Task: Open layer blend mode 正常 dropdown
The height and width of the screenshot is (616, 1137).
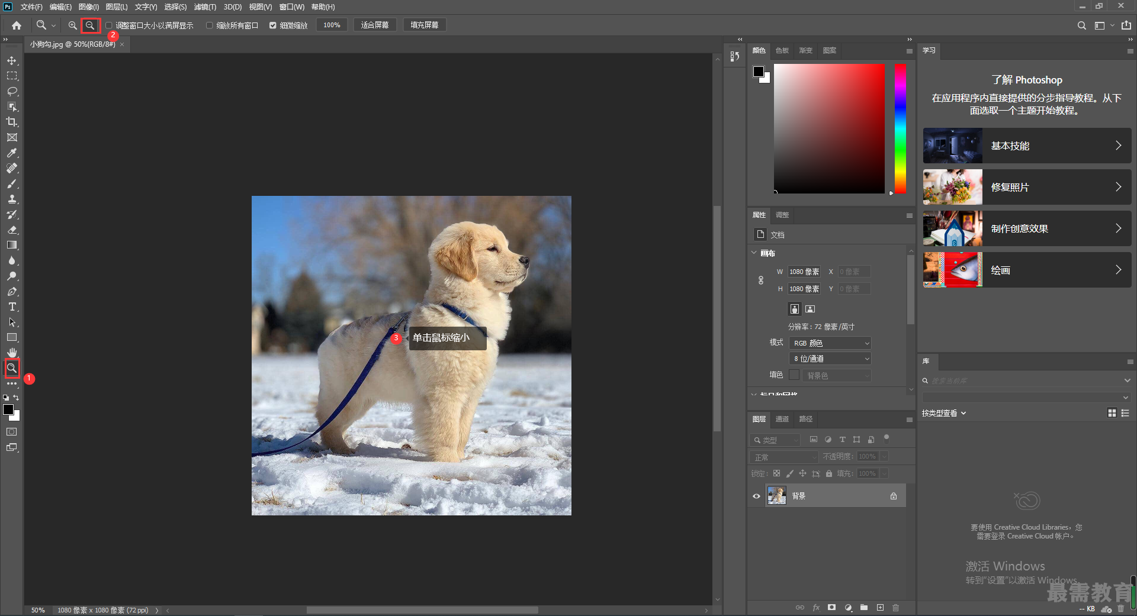Action: tap(784, 457)
